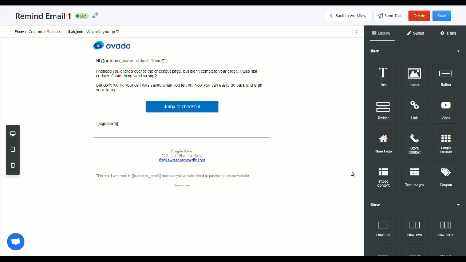
Task: Select the Store Logo block
Action: coord(383,144)
